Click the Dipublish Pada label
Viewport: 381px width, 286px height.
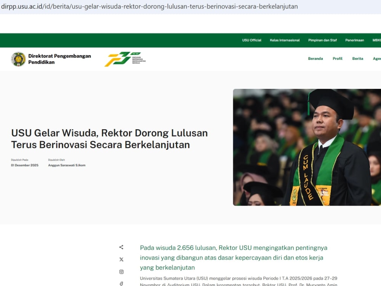20,160
